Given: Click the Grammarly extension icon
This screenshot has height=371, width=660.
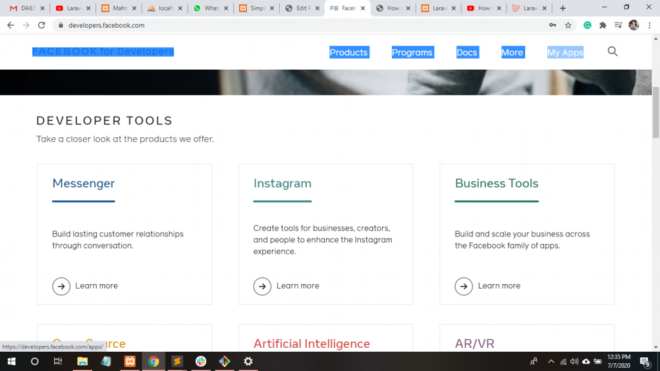Looking at the screenshot, I should tap(587, 25).
